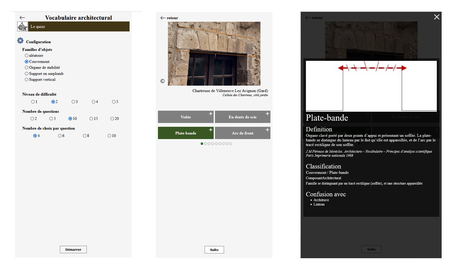Set number of questions to 2
Image resolution: width=458 pixels, height=273 pixels.
pos(32,119)
